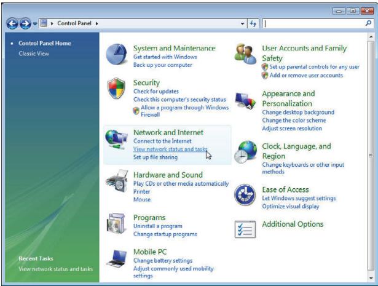
Task: Click the System and Maintenance pie chart icon
Action: click(x=116, y=54)
